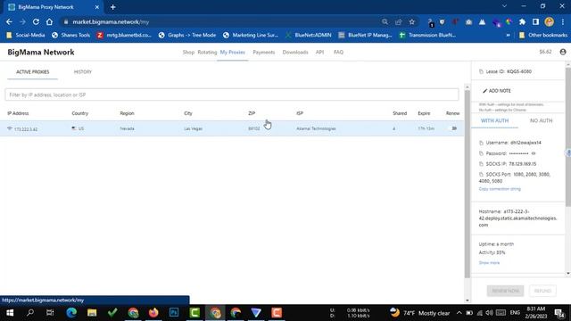Screen dimensions: 571x321
Task: Open the Social-Media bookmark folder
Action: pos(26,35)
